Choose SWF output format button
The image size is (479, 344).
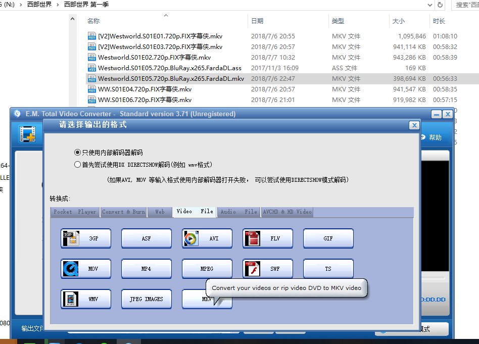pos(268,269)
